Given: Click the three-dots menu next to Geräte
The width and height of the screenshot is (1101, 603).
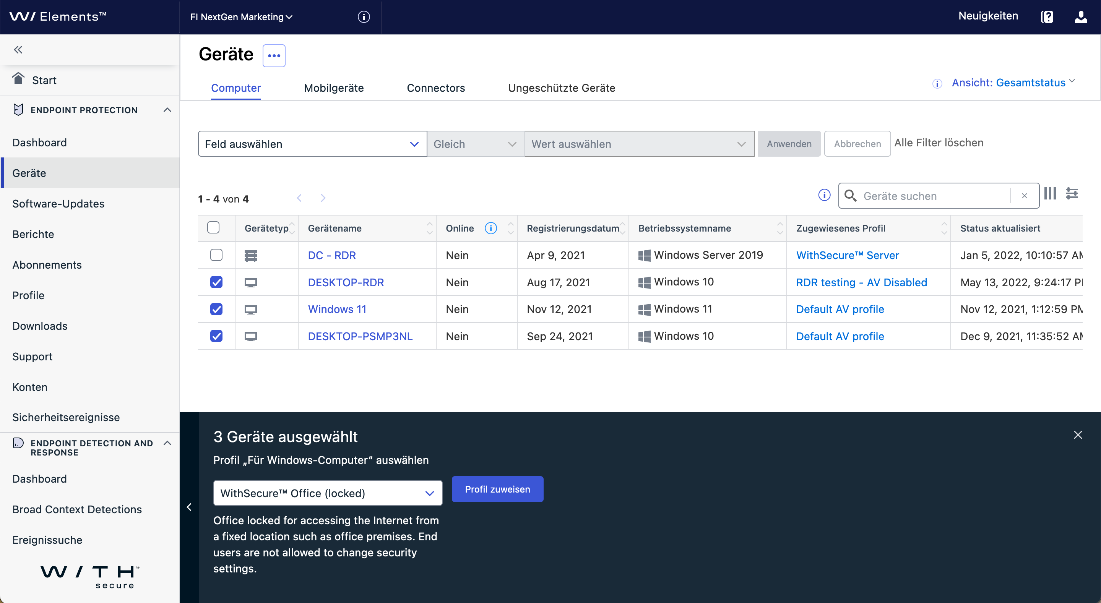Looking at the screenshot, I should [274, 55].
